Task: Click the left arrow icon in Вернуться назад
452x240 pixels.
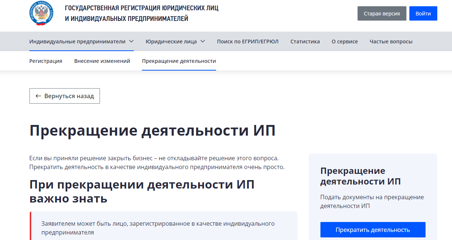Action: [x=38, y=96]
